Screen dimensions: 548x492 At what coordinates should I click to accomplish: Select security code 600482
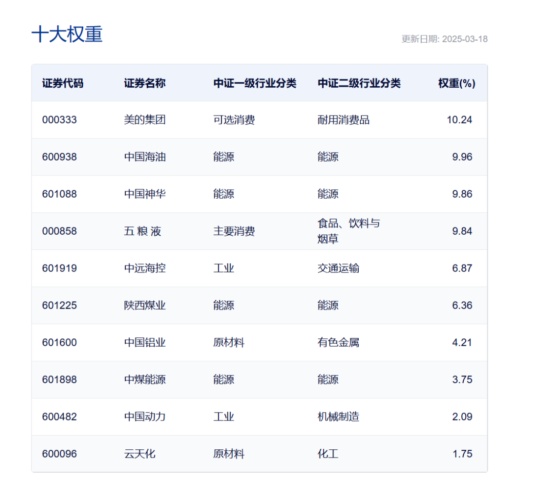tap(59, 417)
